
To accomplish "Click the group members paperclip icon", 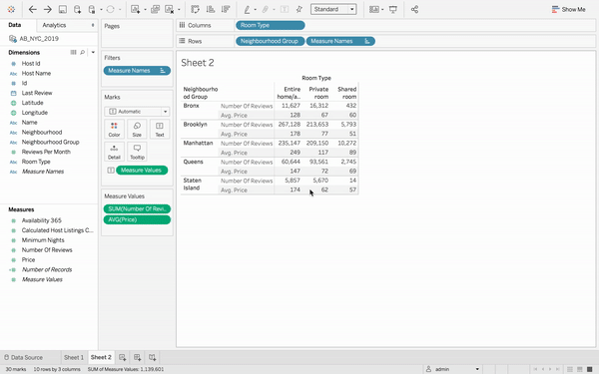I will [x=266, y=9].
